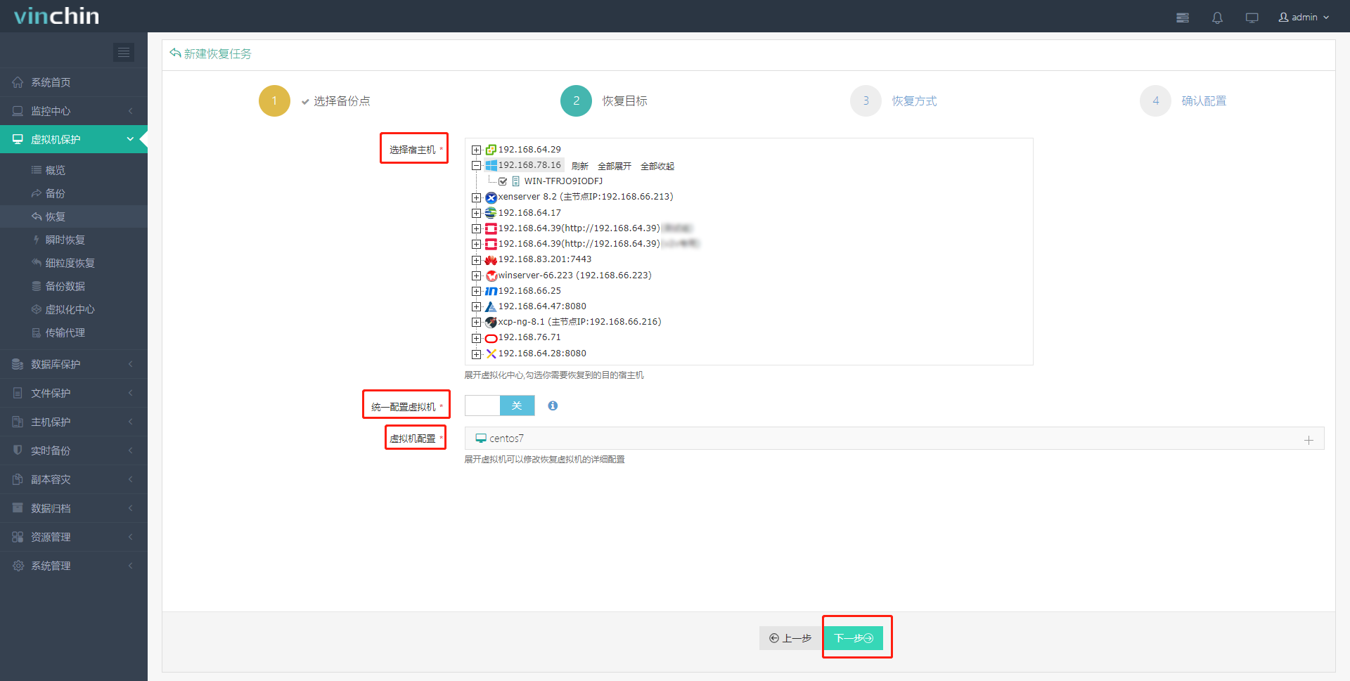Expand the xenserver 8.2 tree node
Image resolution: width=1350 pixels, height=681 pixels.
[477, 197]
